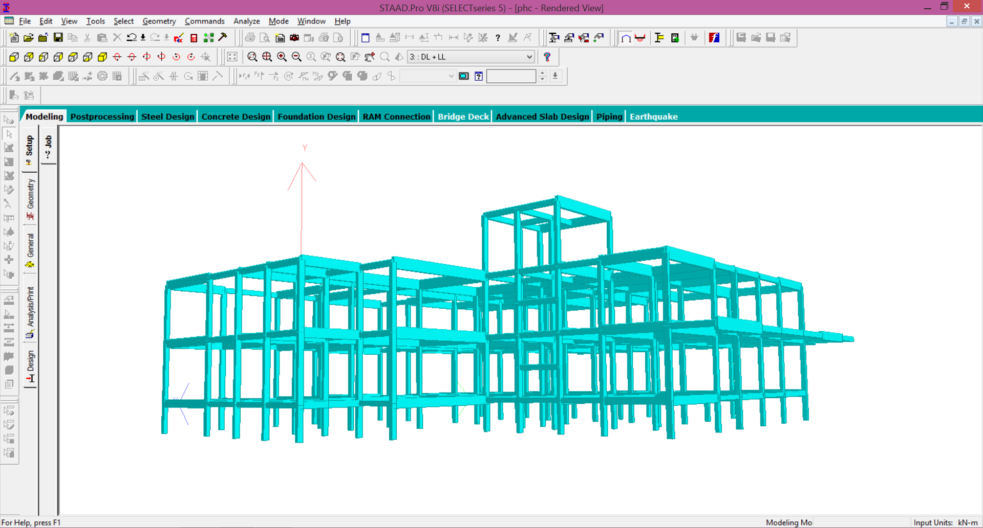Click the Save floppy disk icon
This screenshot has height=528, width=983.
(x=58, y=38)
